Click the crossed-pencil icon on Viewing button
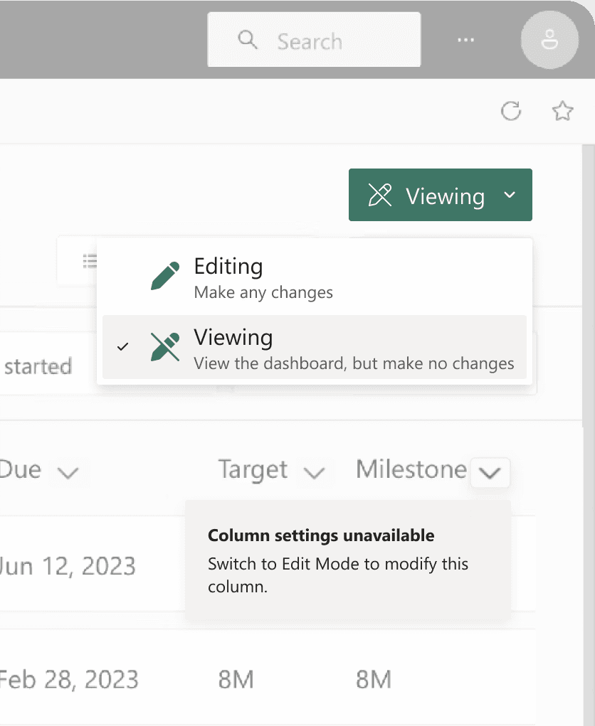The width and height of the screenshot is (595, 726). pyautogui.click(x=380, y=195)
